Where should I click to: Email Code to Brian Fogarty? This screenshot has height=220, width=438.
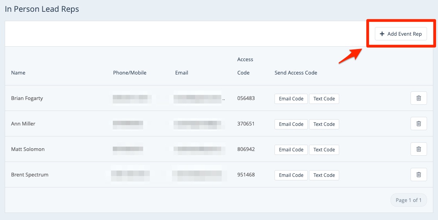tap(291, 99)
